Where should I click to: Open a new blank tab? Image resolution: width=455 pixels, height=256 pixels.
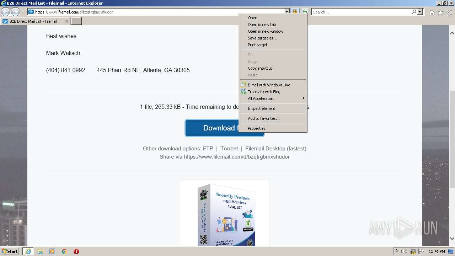76,21
